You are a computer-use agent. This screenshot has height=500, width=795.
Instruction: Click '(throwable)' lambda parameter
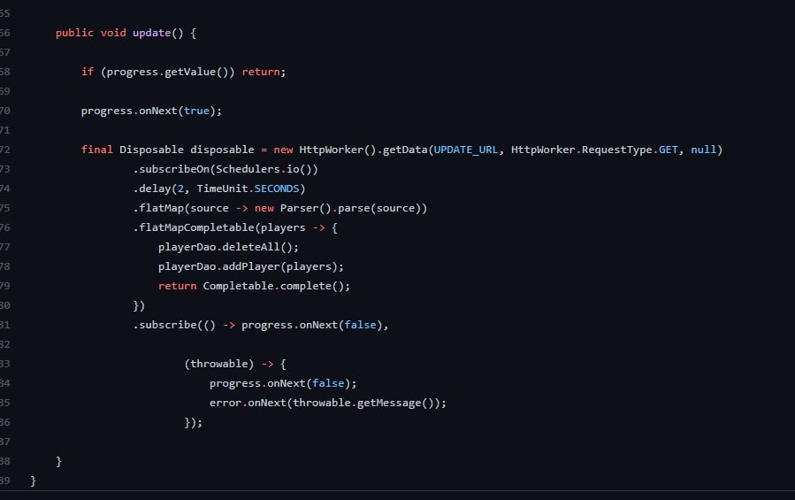click(219, 364)
